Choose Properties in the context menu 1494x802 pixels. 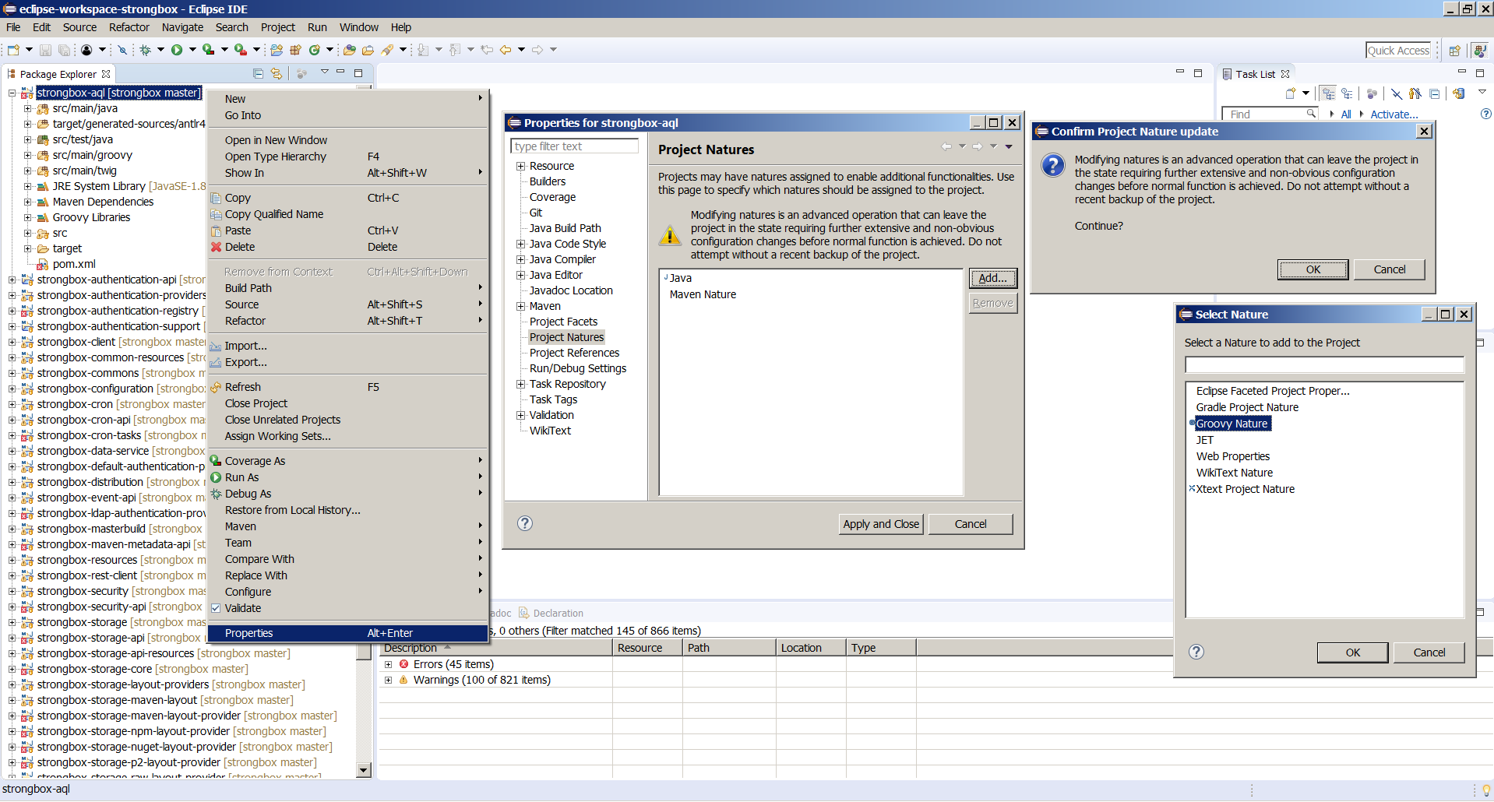pyautogui.click(x=347, y=633)
